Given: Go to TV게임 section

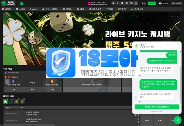Looking at the screenshot, I should point(109,9).
